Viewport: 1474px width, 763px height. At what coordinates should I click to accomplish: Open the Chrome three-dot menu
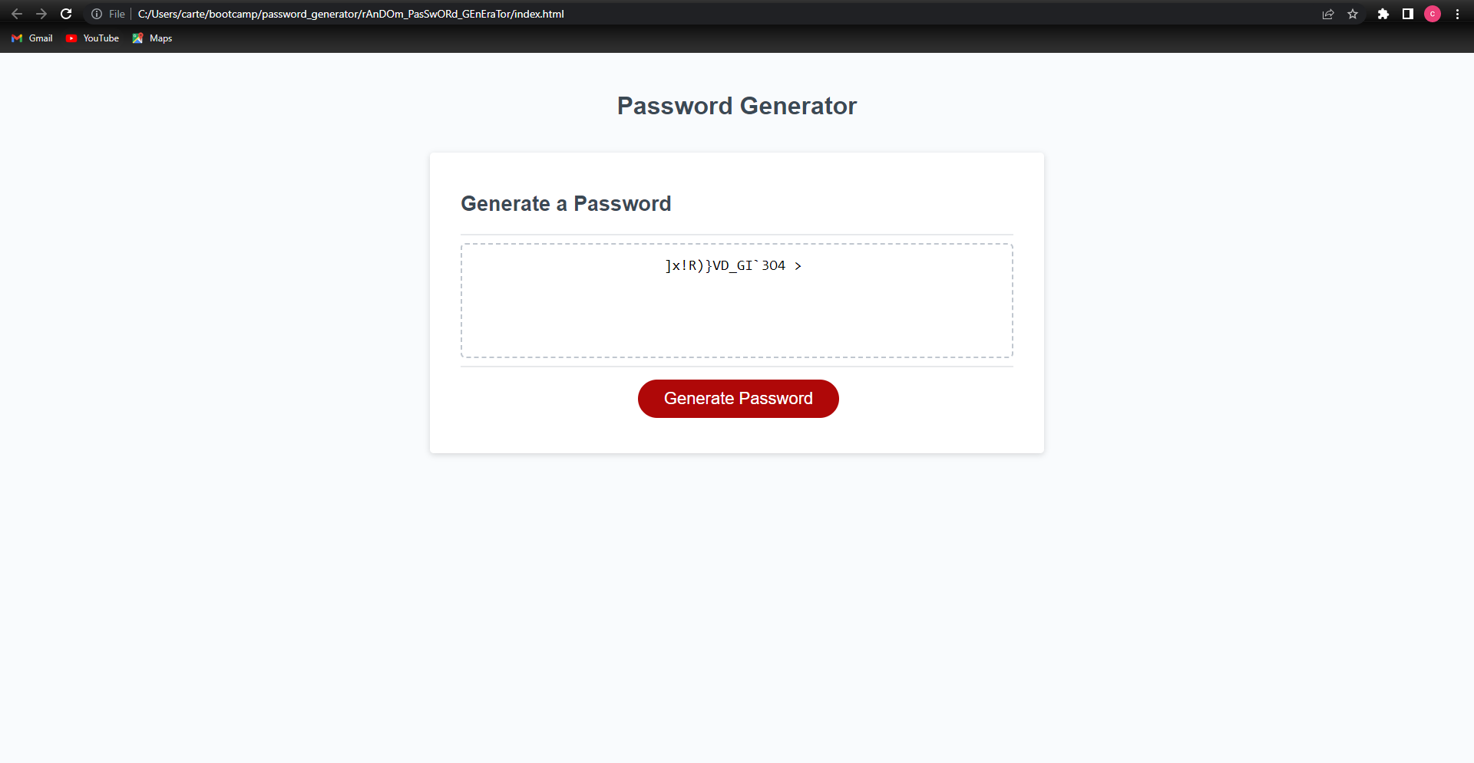pos(1458,14)
